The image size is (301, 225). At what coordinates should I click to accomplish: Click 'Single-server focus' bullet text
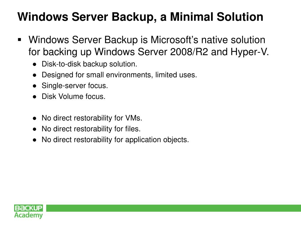click(x=75, y=86)
